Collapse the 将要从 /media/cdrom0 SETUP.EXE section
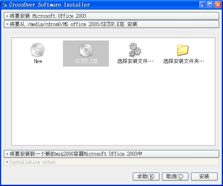This screenshot has height=186, width=223. point(112,24)
